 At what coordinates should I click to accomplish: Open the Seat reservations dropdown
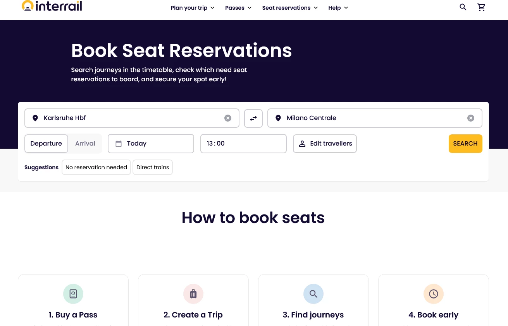[x=290, y=8]
